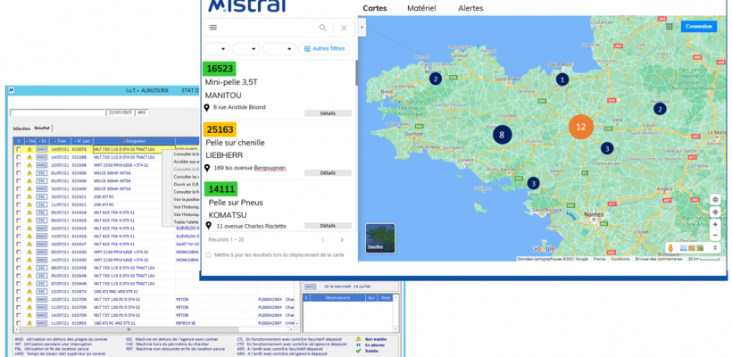Go to the next results page arrow
This screenshot has height=357, width=732.
tap(342, 240)
